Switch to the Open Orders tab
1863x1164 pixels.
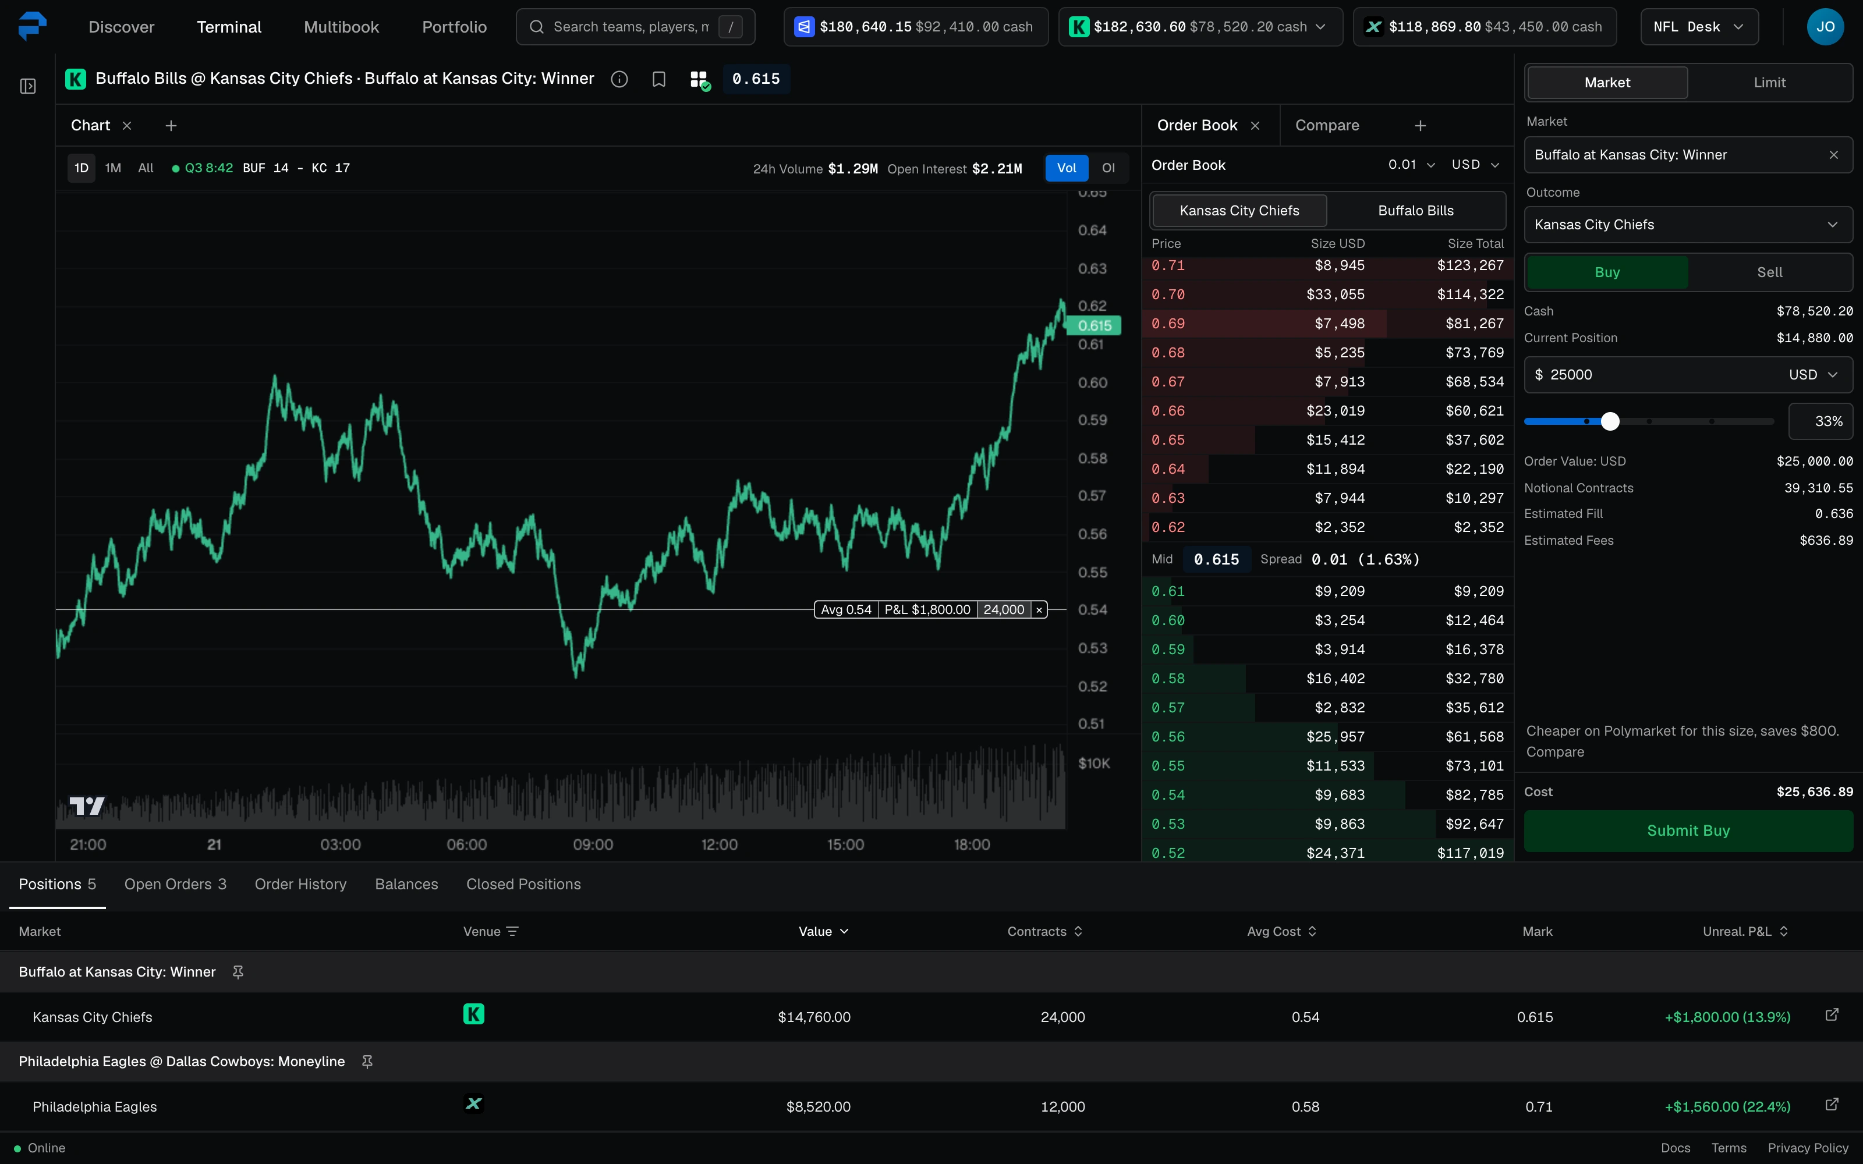(x=175, y=885)
